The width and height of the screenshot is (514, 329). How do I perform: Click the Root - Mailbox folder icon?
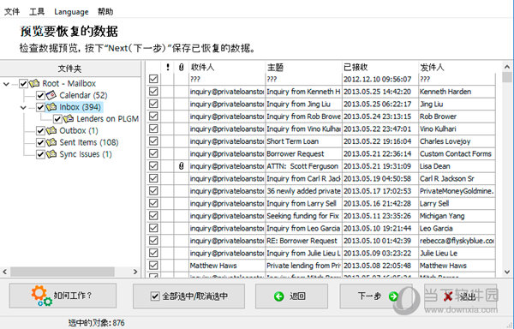(34, 83)
